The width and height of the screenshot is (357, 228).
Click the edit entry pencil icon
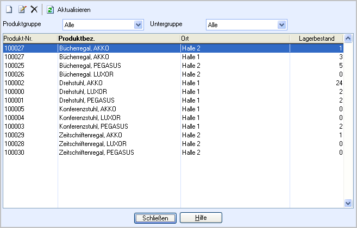(x=22, y=10)
